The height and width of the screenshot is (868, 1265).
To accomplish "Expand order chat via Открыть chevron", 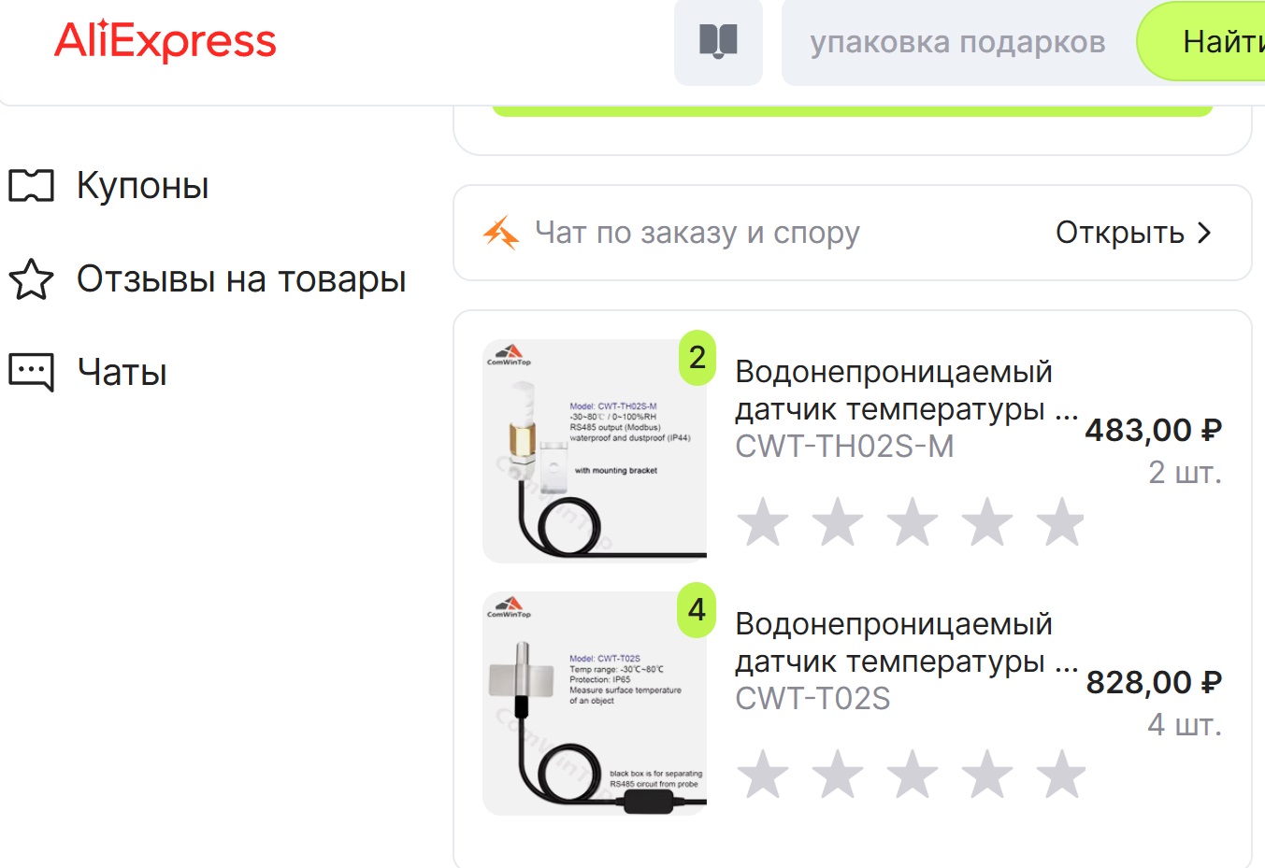I will coord(1204,233).
